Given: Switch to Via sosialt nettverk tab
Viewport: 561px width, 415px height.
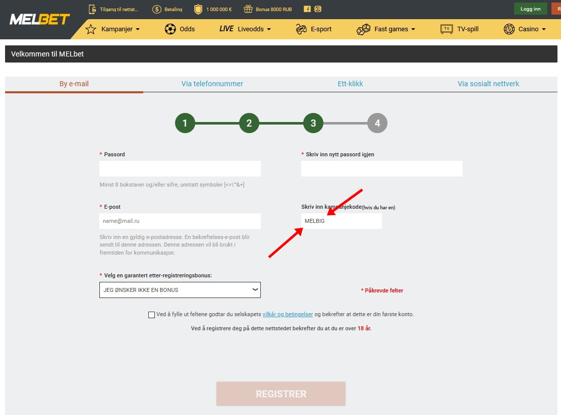Looking at the screenshot, I should pos(488,84).
